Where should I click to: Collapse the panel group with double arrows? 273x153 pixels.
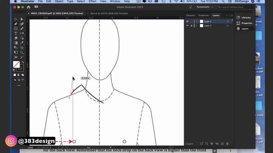click(227, 15)
